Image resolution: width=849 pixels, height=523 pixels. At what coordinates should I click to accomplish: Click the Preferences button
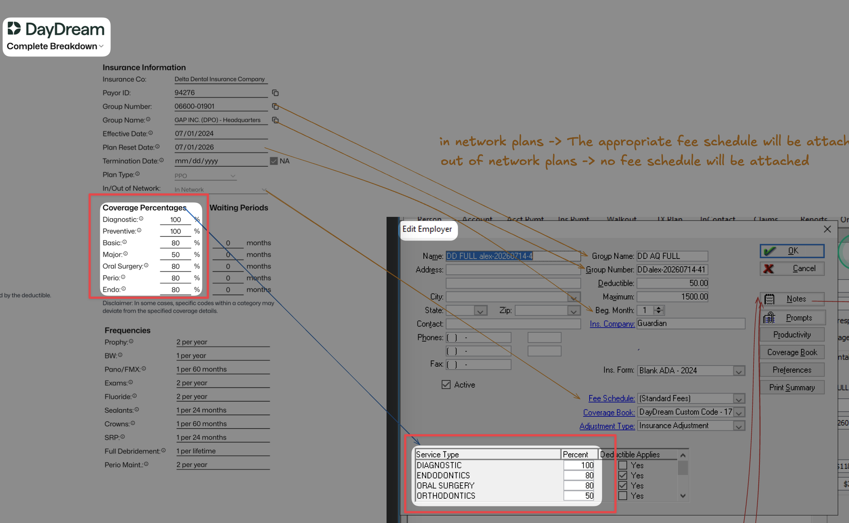792,370
